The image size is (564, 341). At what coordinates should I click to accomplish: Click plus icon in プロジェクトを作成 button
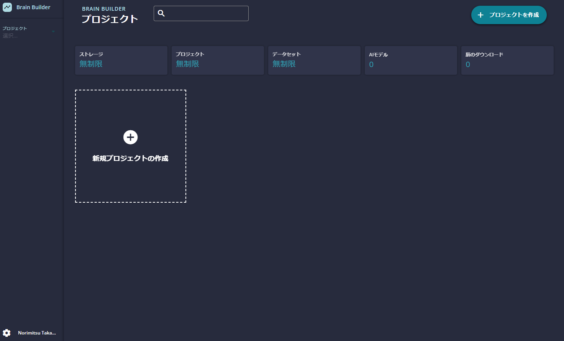point(480,15)
